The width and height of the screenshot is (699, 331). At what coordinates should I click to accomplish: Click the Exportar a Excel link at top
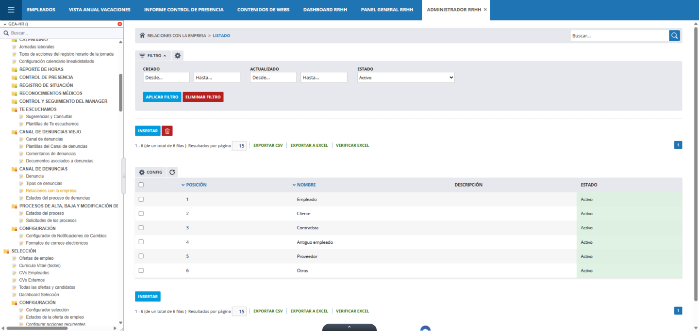pos(309,145)
